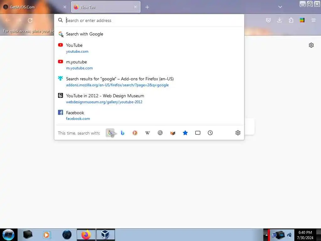Open YouTube in 2012 Web Design Museum suggestion

coord(149,99)
